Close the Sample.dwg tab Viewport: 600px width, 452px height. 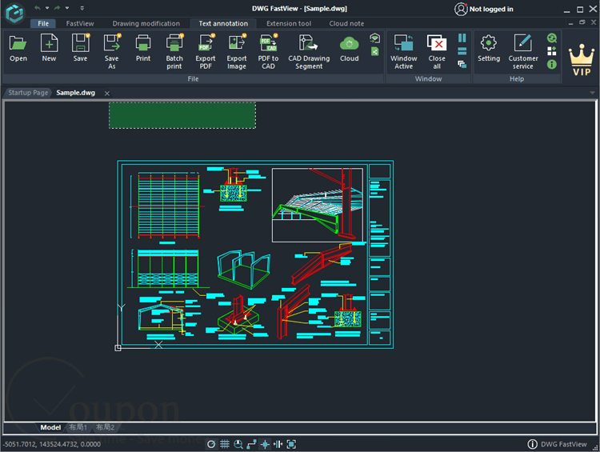(x=107, y=94)
